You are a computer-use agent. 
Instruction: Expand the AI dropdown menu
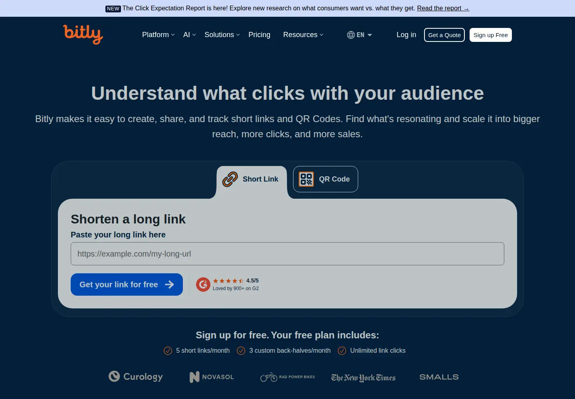pos(190,35)
